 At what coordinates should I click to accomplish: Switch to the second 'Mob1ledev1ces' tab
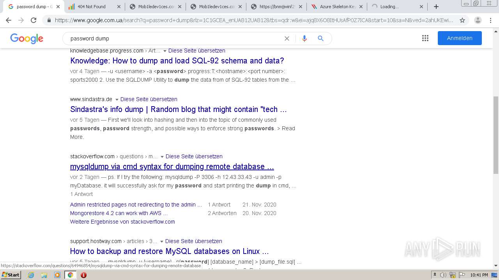[217, 7]
